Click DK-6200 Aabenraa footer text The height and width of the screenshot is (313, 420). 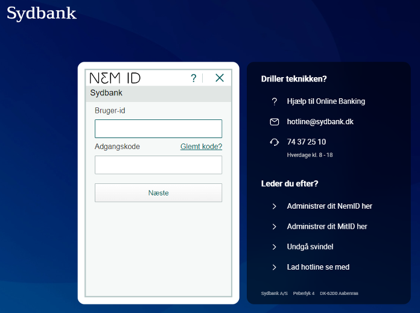pyautogui.click(x=339, y=294)
